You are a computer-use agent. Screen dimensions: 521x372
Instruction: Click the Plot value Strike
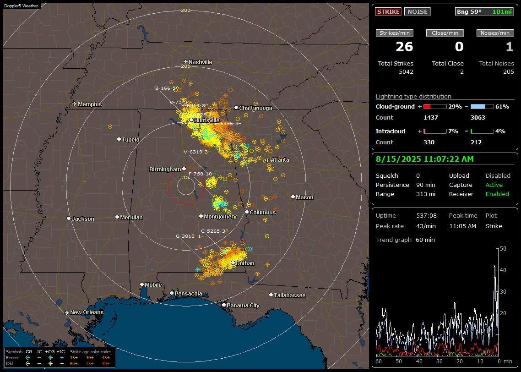pyautogui.click(x=494, y=226)
